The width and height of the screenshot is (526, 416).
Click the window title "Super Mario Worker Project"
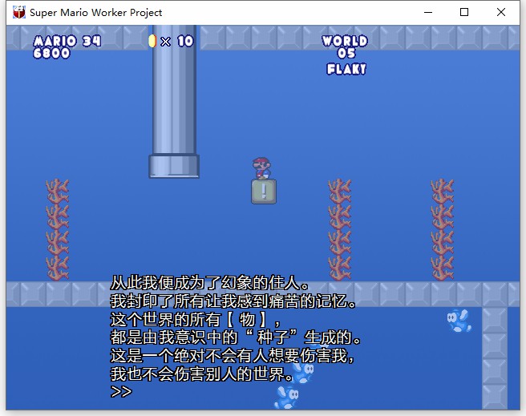coord(95,12)
